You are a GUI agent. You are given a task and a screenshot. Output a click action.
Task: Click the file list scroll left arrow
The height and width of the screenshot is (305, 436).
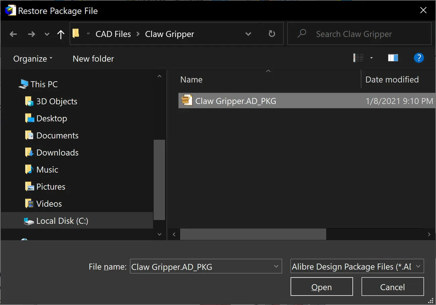pos(174,234)
